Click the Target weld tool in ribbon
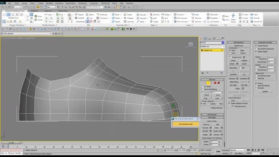This screenshot has width=279, height=157. coord(154,21)
